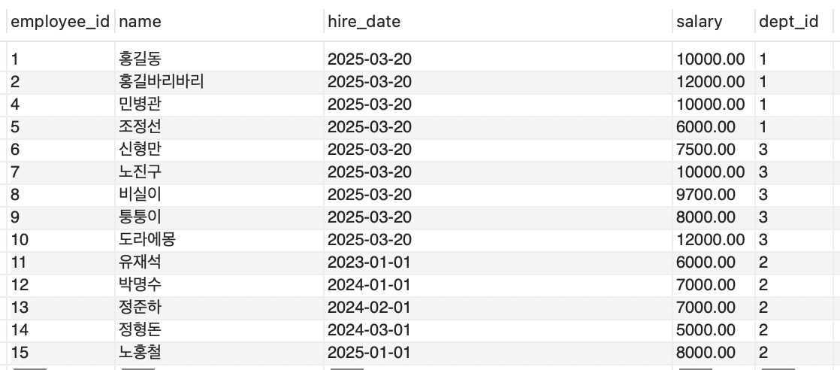Select the salary cell 5000.00

click(714, 330)
